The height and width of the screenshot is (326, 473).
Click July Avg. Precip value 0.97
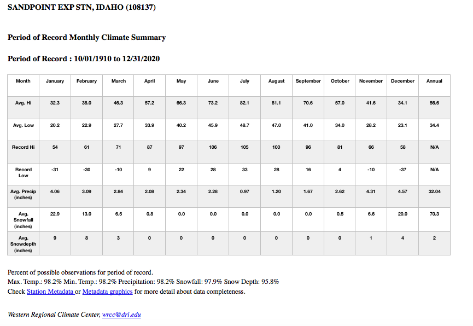[x=244, y=191]
